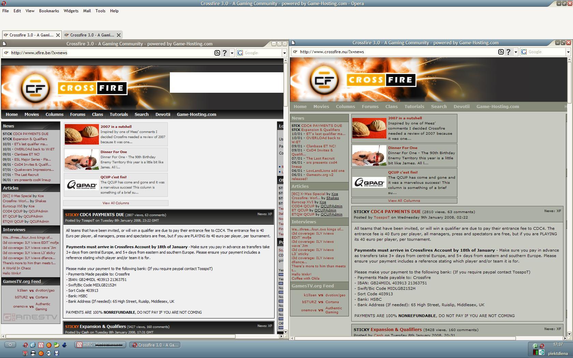Click the blue globe quick launch icon
Screen dimensions: 573x358
49,353
